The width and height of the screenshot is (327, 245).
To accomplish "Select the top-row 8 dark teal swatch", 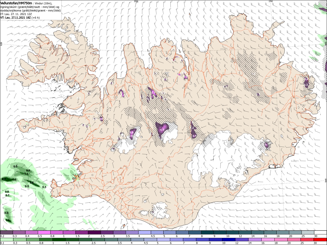I will tap(207, 232).
